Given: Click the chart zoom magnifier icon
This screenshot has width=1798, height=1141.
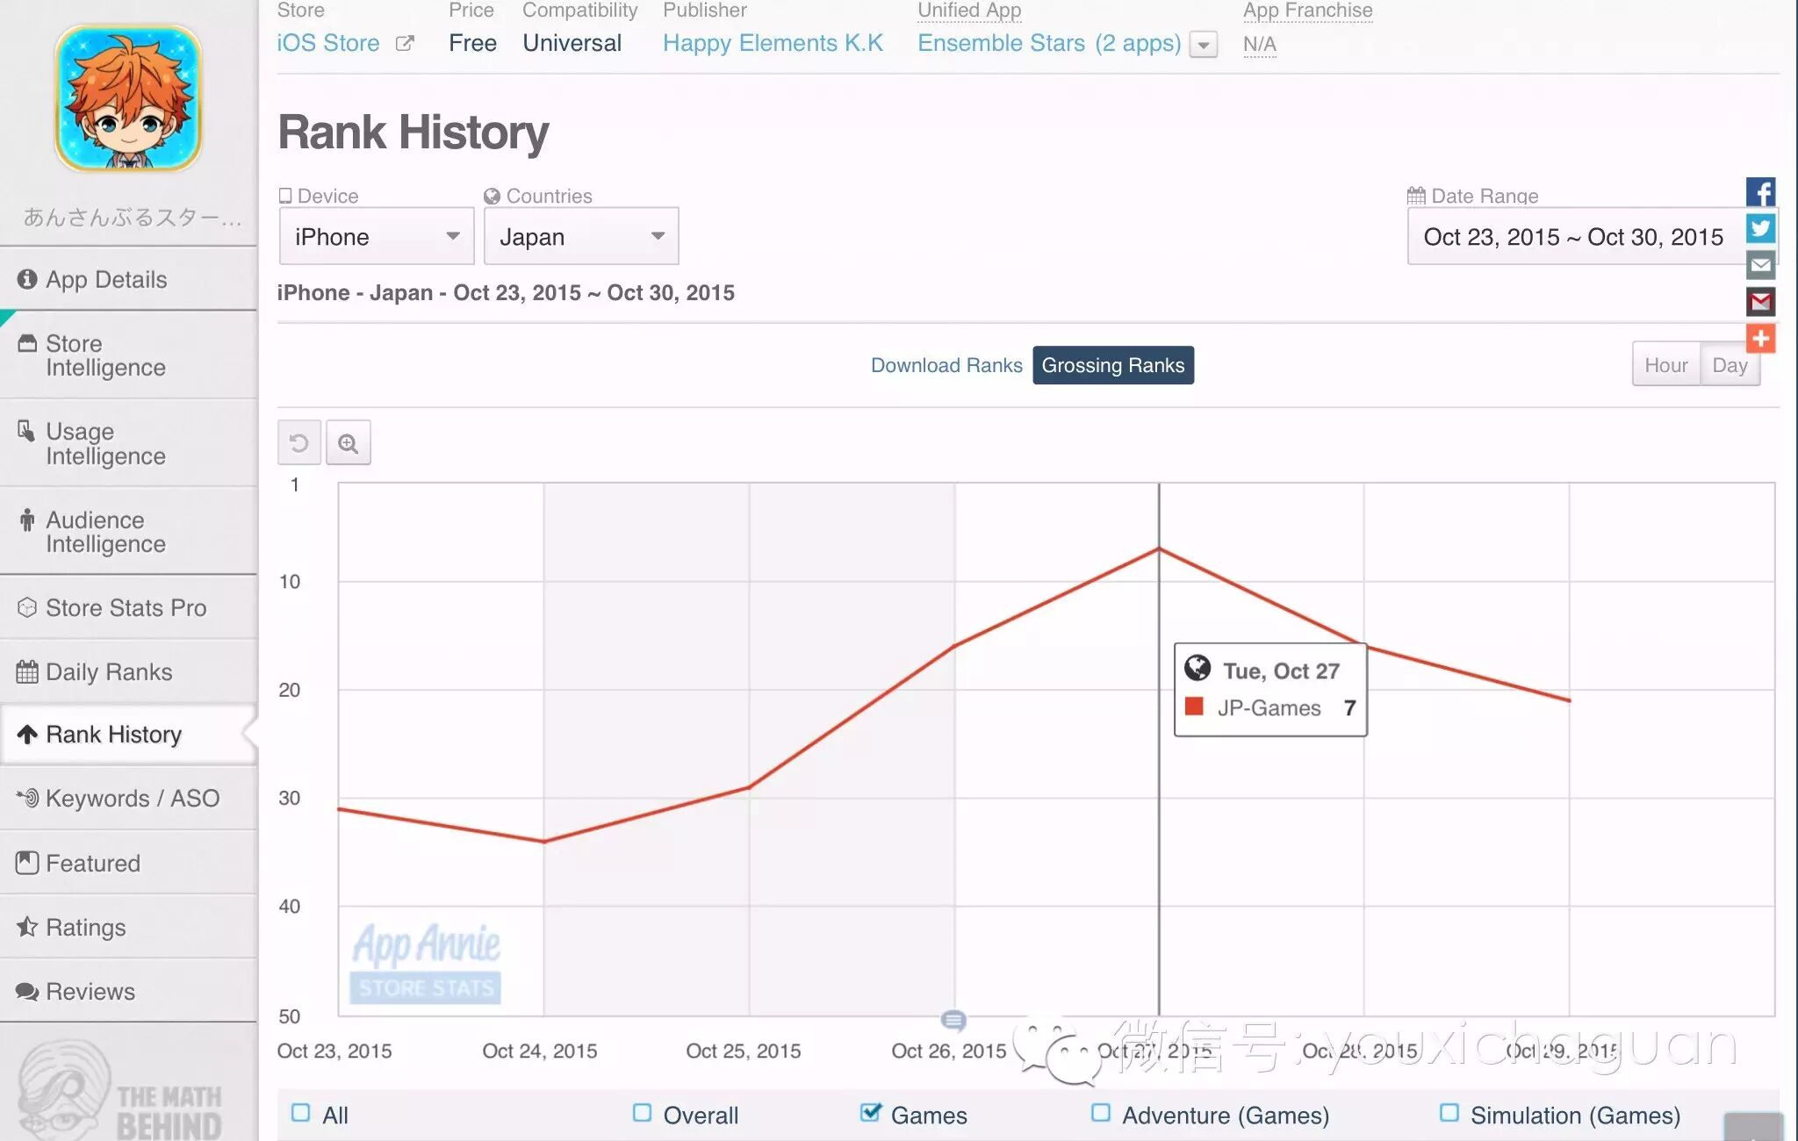Looking at the screenshot, I should click(349, 443).
